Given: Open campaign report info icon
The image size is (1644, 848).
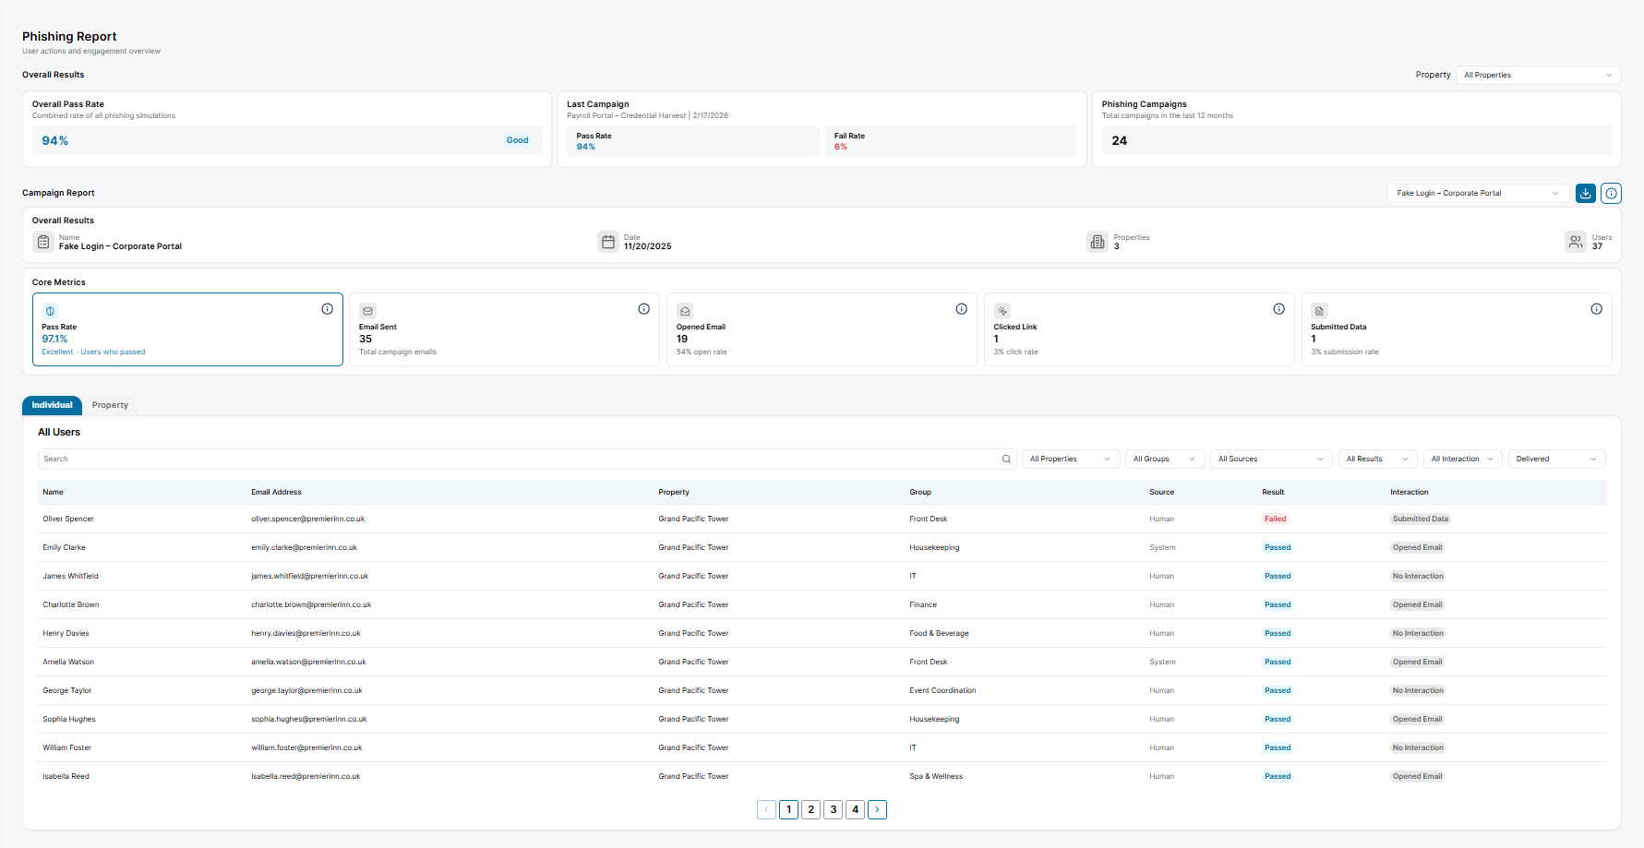Looking at the screenshot, I should tap(1611, 193).
